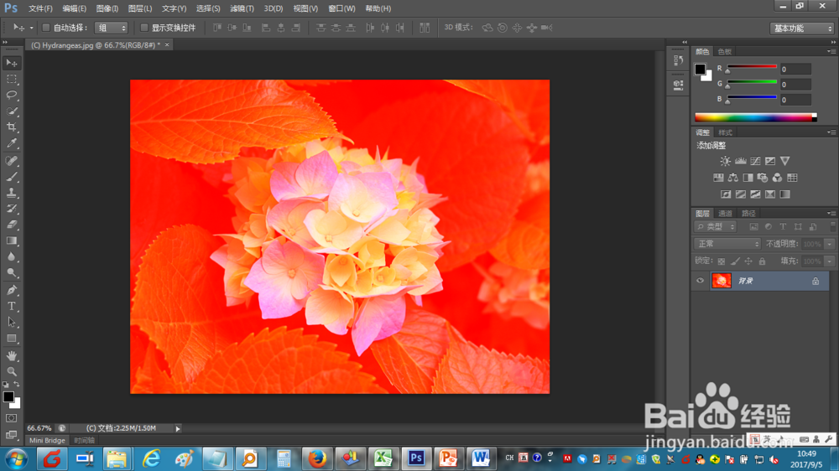Select the Rectangle shape tool
This screenshot has height=471, width=839.
(11, 339)
